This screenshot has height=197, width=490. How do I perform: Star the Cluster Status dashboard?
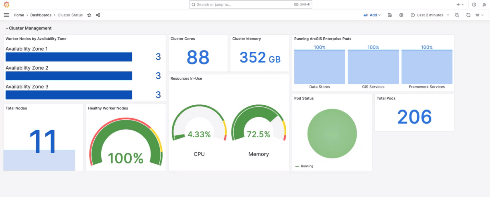tap(89, 15)
